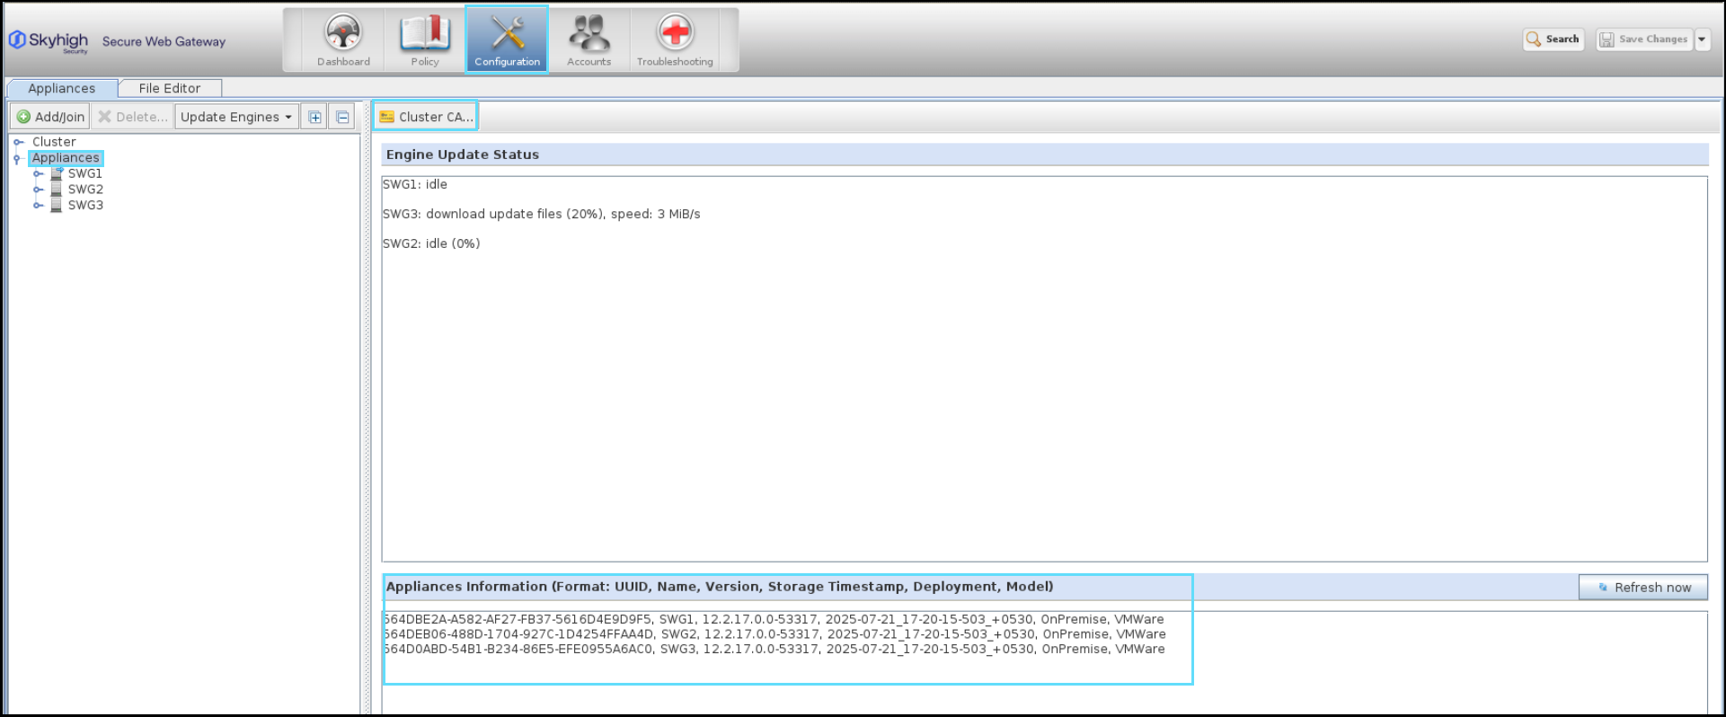Expand the SWG3 appliance node

point(38,206)
